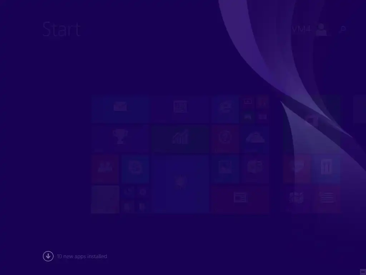Open the Finance tile with chart icon
Viewport: 366px width, 275px height.
point(180,139)
